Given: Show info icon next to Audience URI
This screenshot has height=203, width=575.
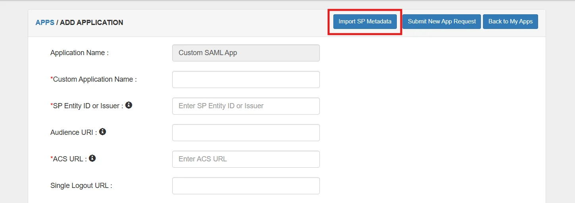Looking at the screenshot, I should pos(102,132).
